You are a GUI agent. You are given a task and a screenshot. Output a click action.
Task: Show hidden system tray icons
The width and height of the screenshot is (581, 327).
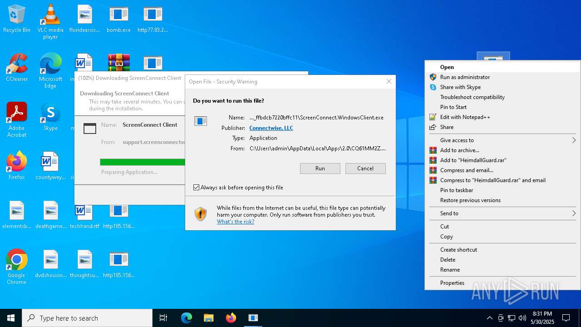[489, 318]
